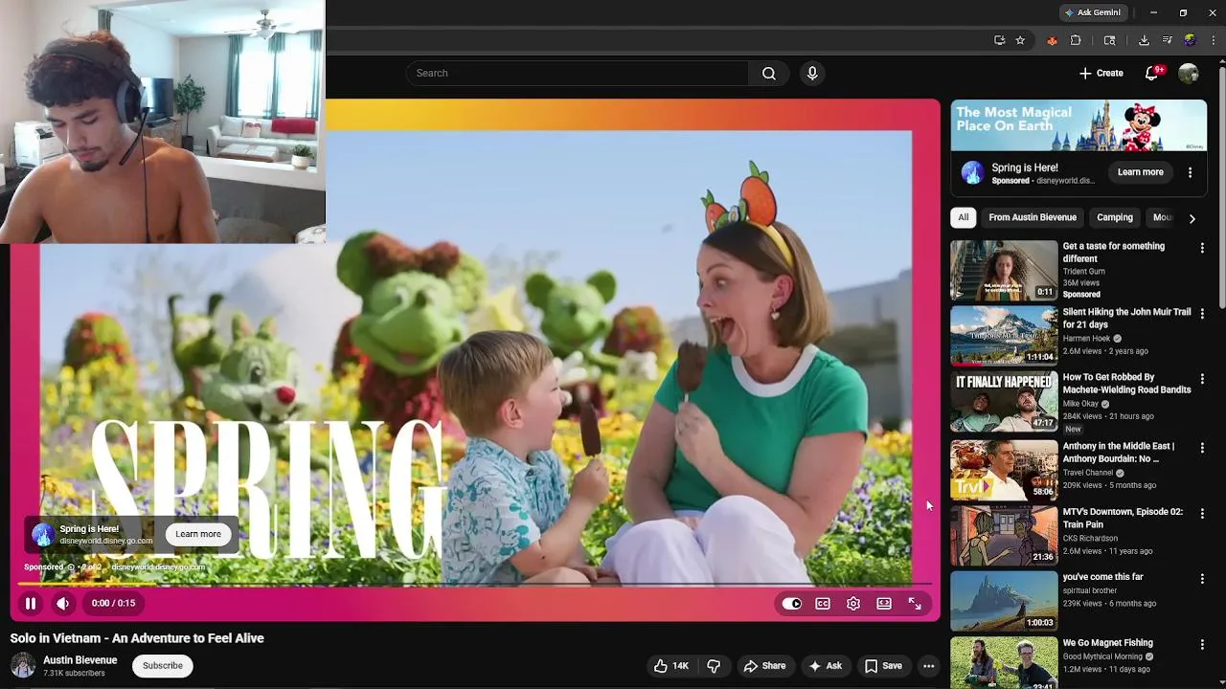1226x689 pixels.
Task: Subscribe to Austin Bievenue
Action: (163, 666)
